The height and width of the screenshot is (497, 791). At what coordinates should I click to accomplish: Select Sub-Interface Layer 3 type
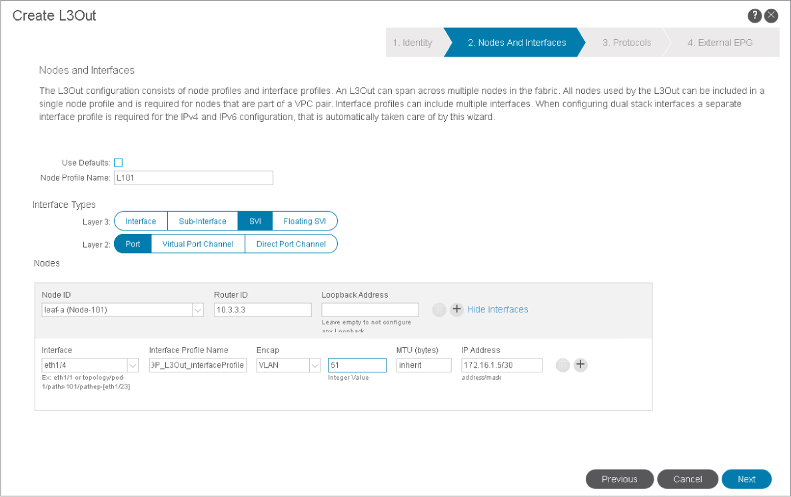pyautogui.click(x=203, y=221)
